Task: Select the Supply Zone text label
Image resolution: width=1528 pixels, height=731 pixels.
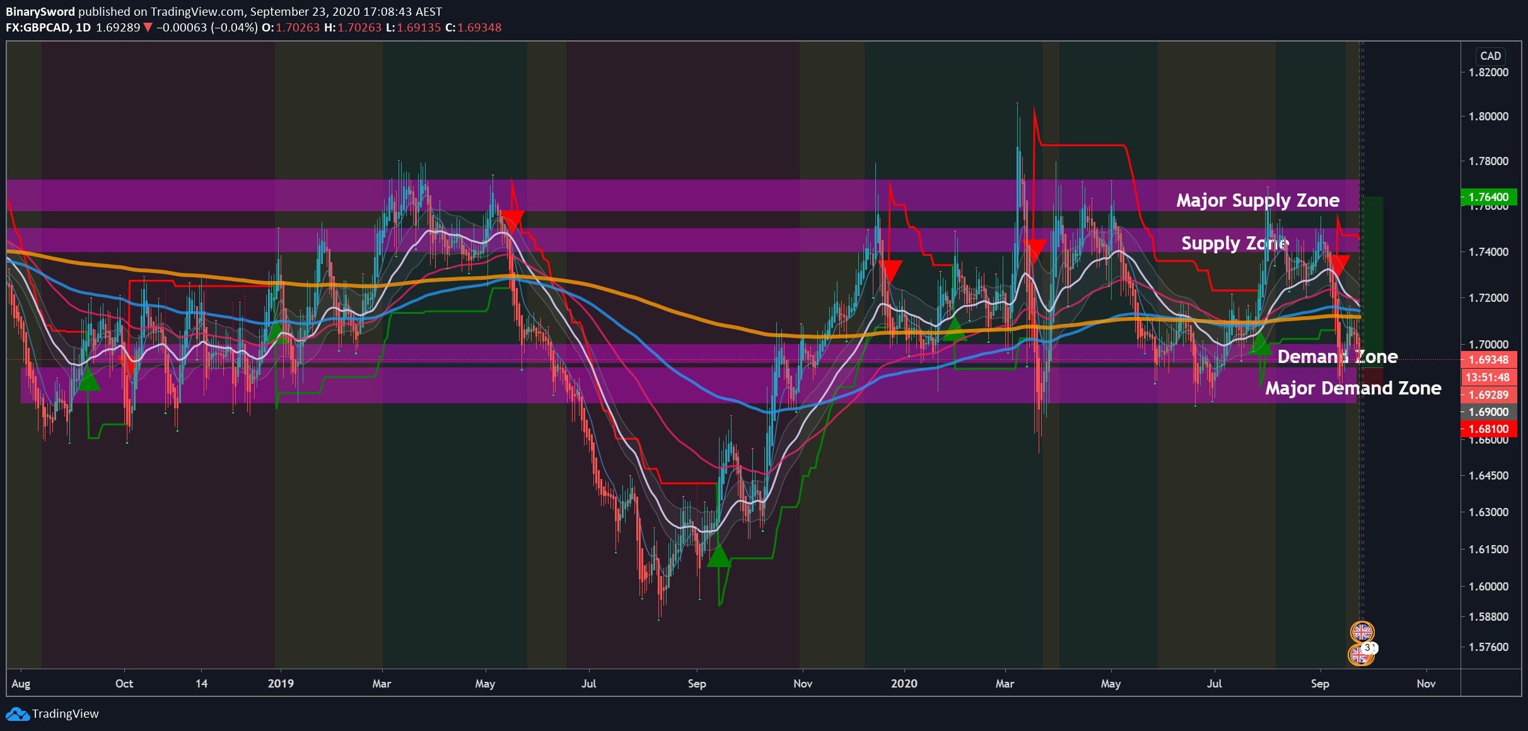Action: (1235, 243)
